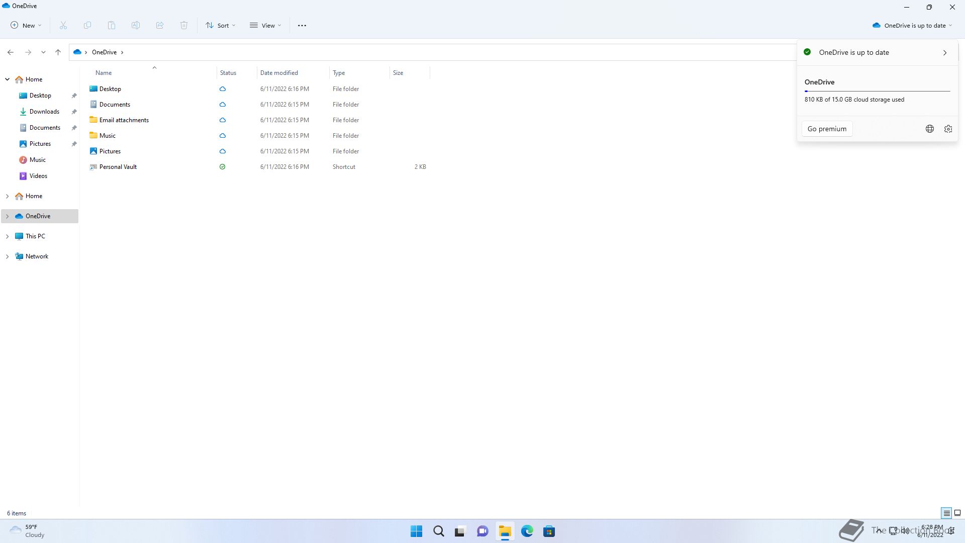Open the View dropdown menu
Viewport: 965px width, 543px height.
[265, 25]
